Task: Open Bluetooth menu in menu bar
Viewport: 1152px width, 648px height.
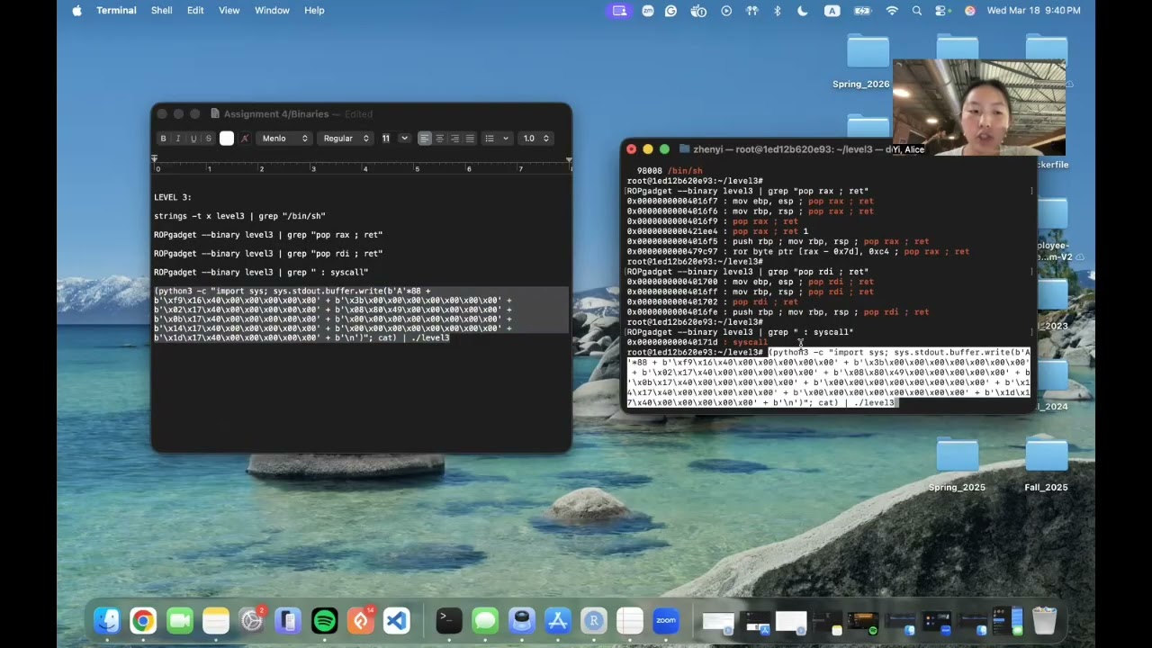Action: (778, 11)
